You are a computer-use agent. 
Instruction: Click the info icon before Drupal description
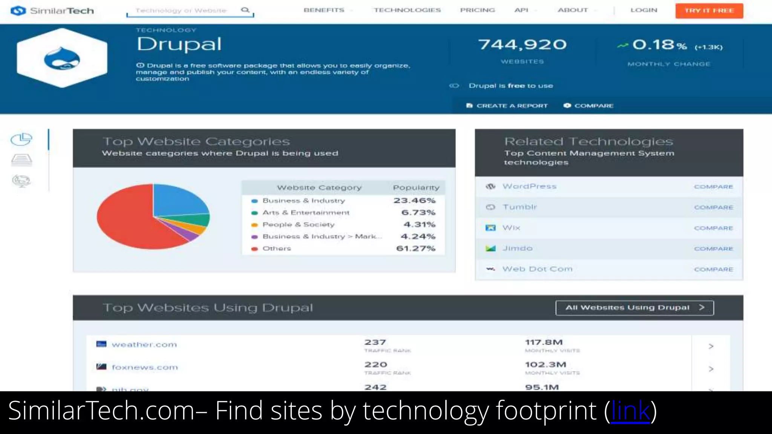(x=140, y=65)
